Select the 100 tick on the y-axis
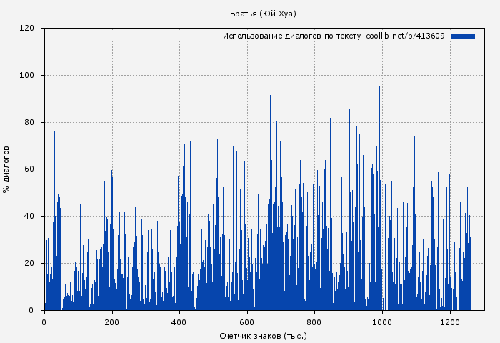The image size is (500, 343). click(x=27, y=76)
